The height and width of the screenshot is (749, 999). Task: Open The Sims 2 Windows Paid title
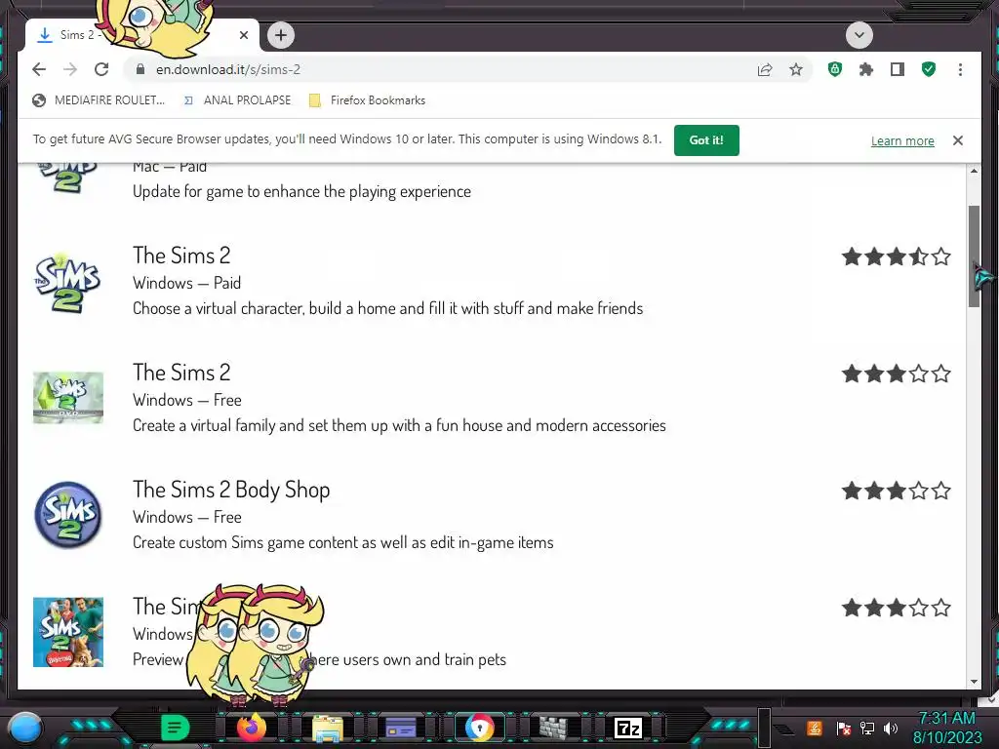point(181,256)
